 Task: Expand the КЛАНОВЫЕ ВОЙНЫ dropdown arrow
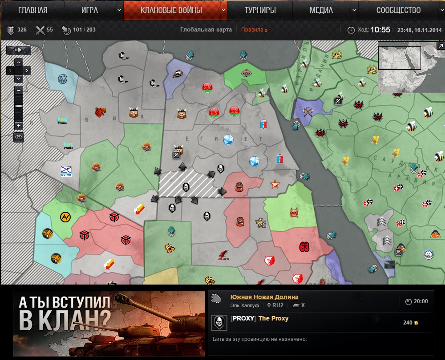(x=223, y=10)
